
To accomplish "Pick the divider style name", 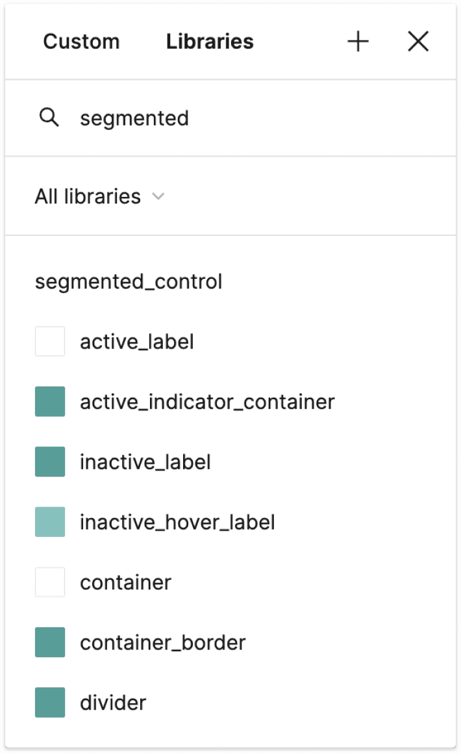I will coord(113,703).
